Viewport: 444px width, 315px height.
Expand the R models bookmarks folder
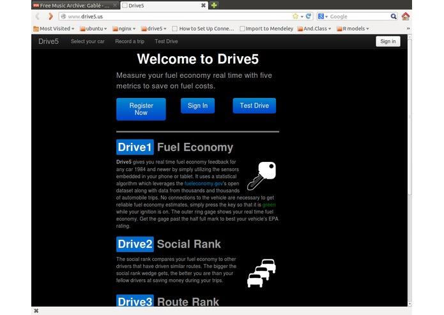point(353,29)
